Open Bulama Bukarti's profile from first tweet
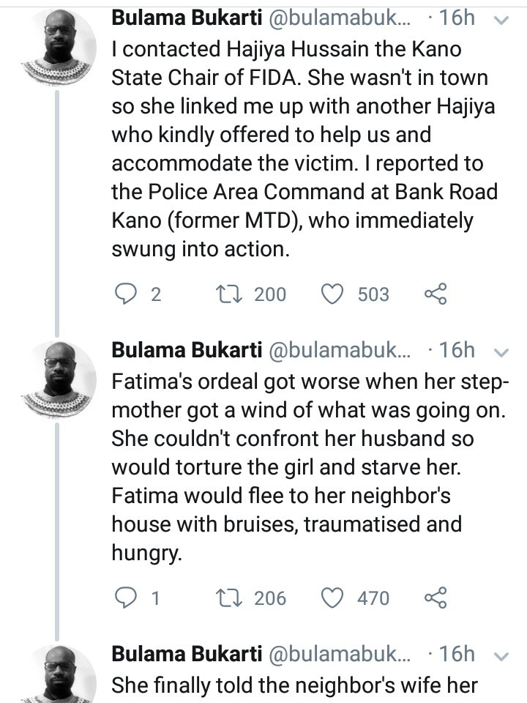The height and width of the screenshot is (703, 527). click(187, 20)
